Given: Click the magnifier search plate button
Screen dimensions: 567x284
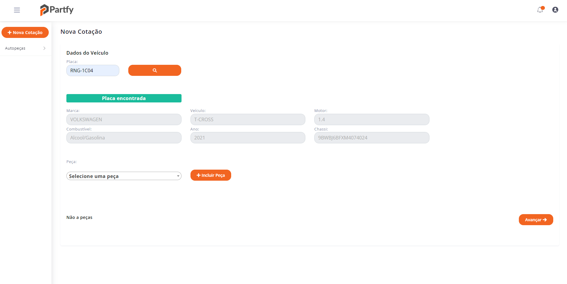Looking at the screenshot, I should (x=155, y=70).
